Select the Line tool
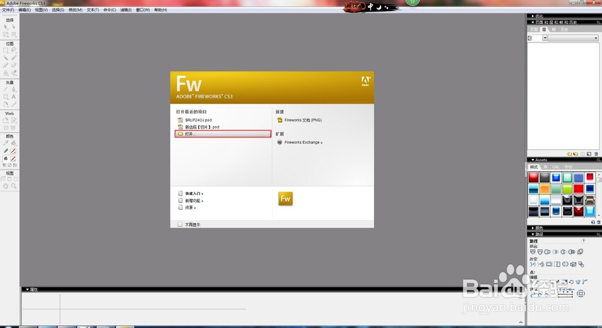The height and width of the screenshot is (328, 602). click(x=6, y=89)
